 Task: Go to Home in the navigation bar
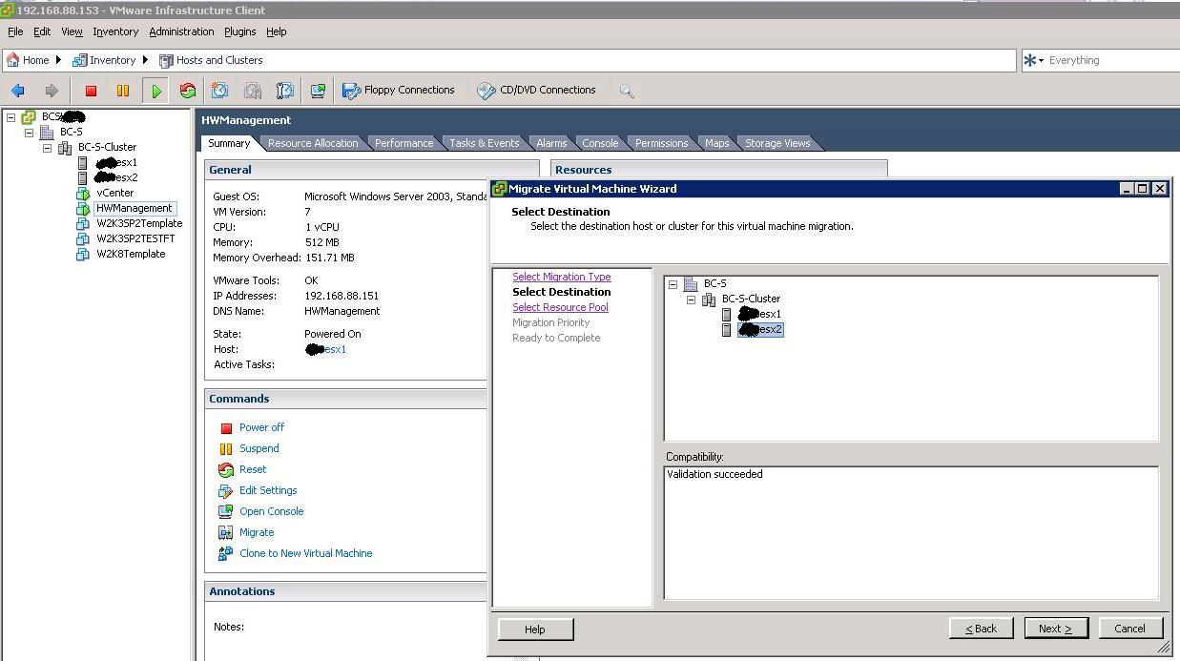pyautogui.click(x=28, y=60)
